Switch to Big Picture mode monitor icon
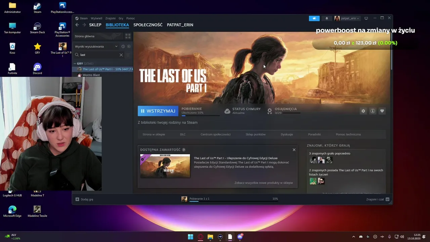The width and height of the screenshot is (430, 242). (366, 18)
